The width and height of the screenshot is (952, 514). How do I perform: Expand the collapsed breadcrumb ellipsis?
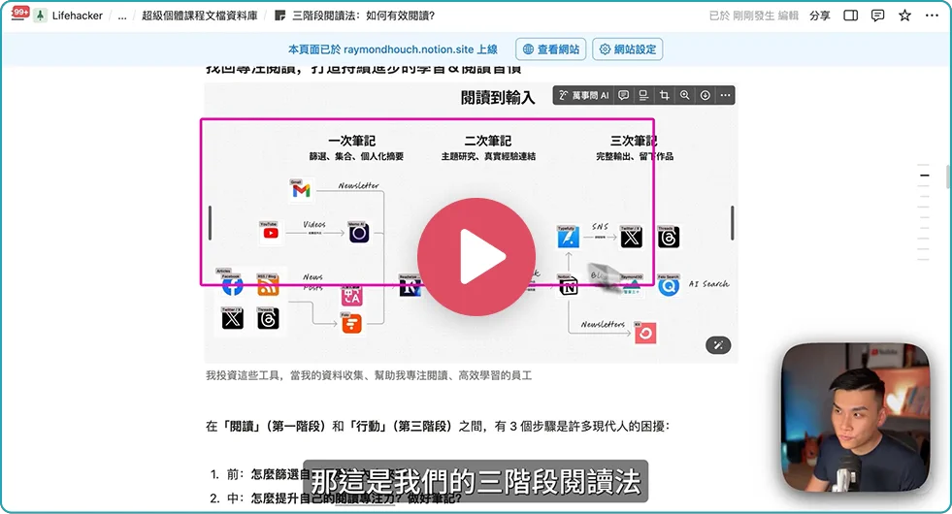pyautogui.click(x=122, y=16)
